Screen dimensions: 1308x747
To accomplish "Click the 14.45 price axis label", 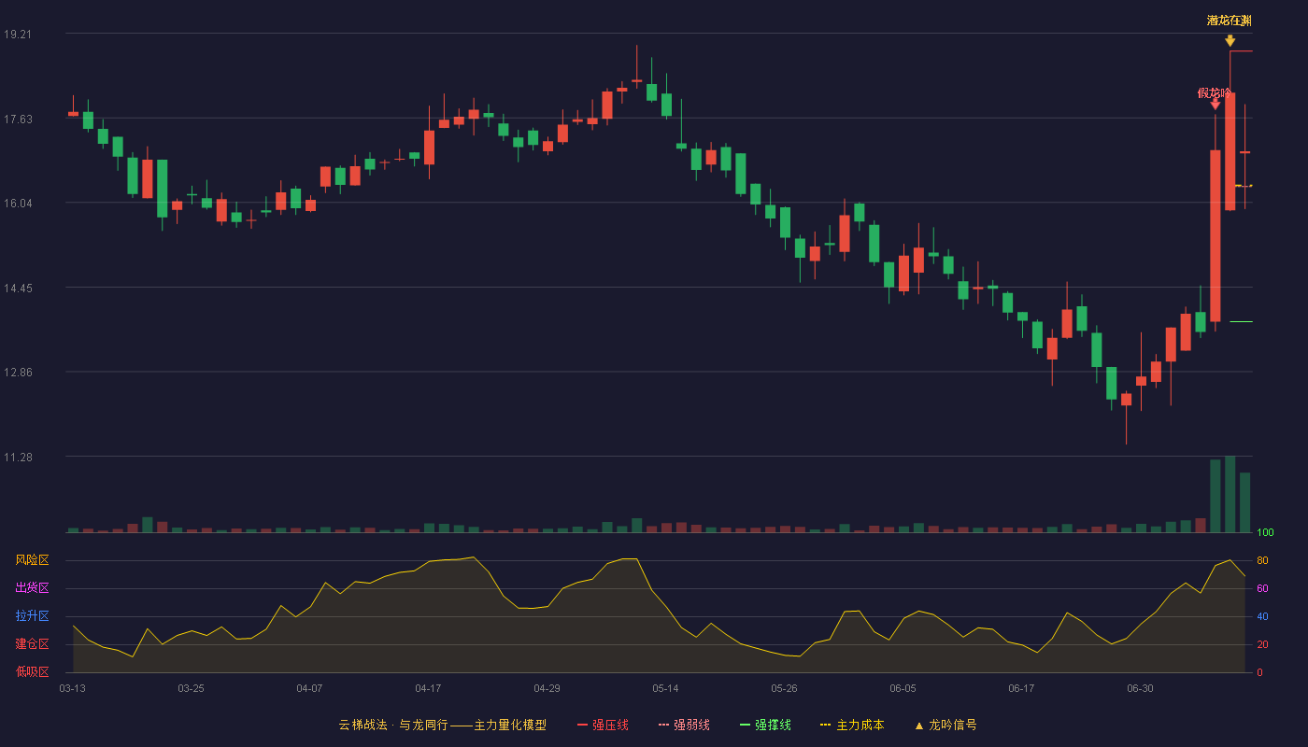I will [18, 289].
